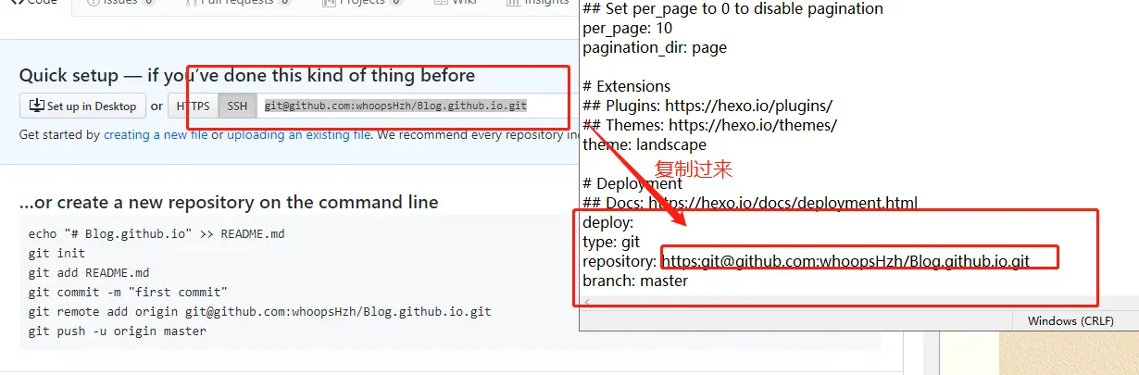Click the '## Themes: https://hexo.io/themes/' line
Viewport: 1139px width, 375px height.
[x=710, y=125]
